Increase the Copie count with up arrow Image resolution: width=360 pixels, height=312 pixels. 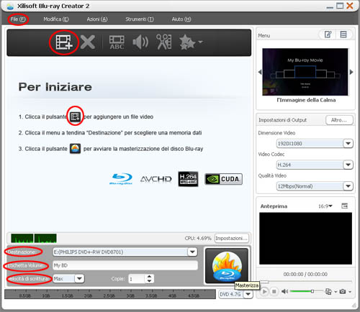click(149, 277)
